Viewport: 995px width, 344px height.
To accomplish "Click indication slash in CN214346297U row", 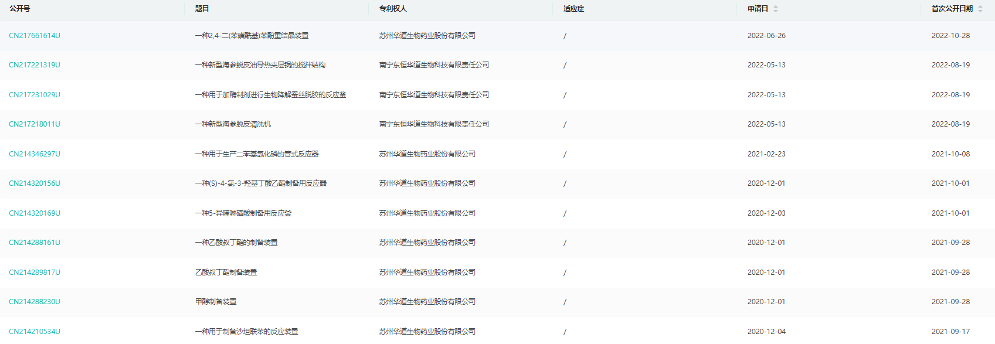I will coord(565,154).
